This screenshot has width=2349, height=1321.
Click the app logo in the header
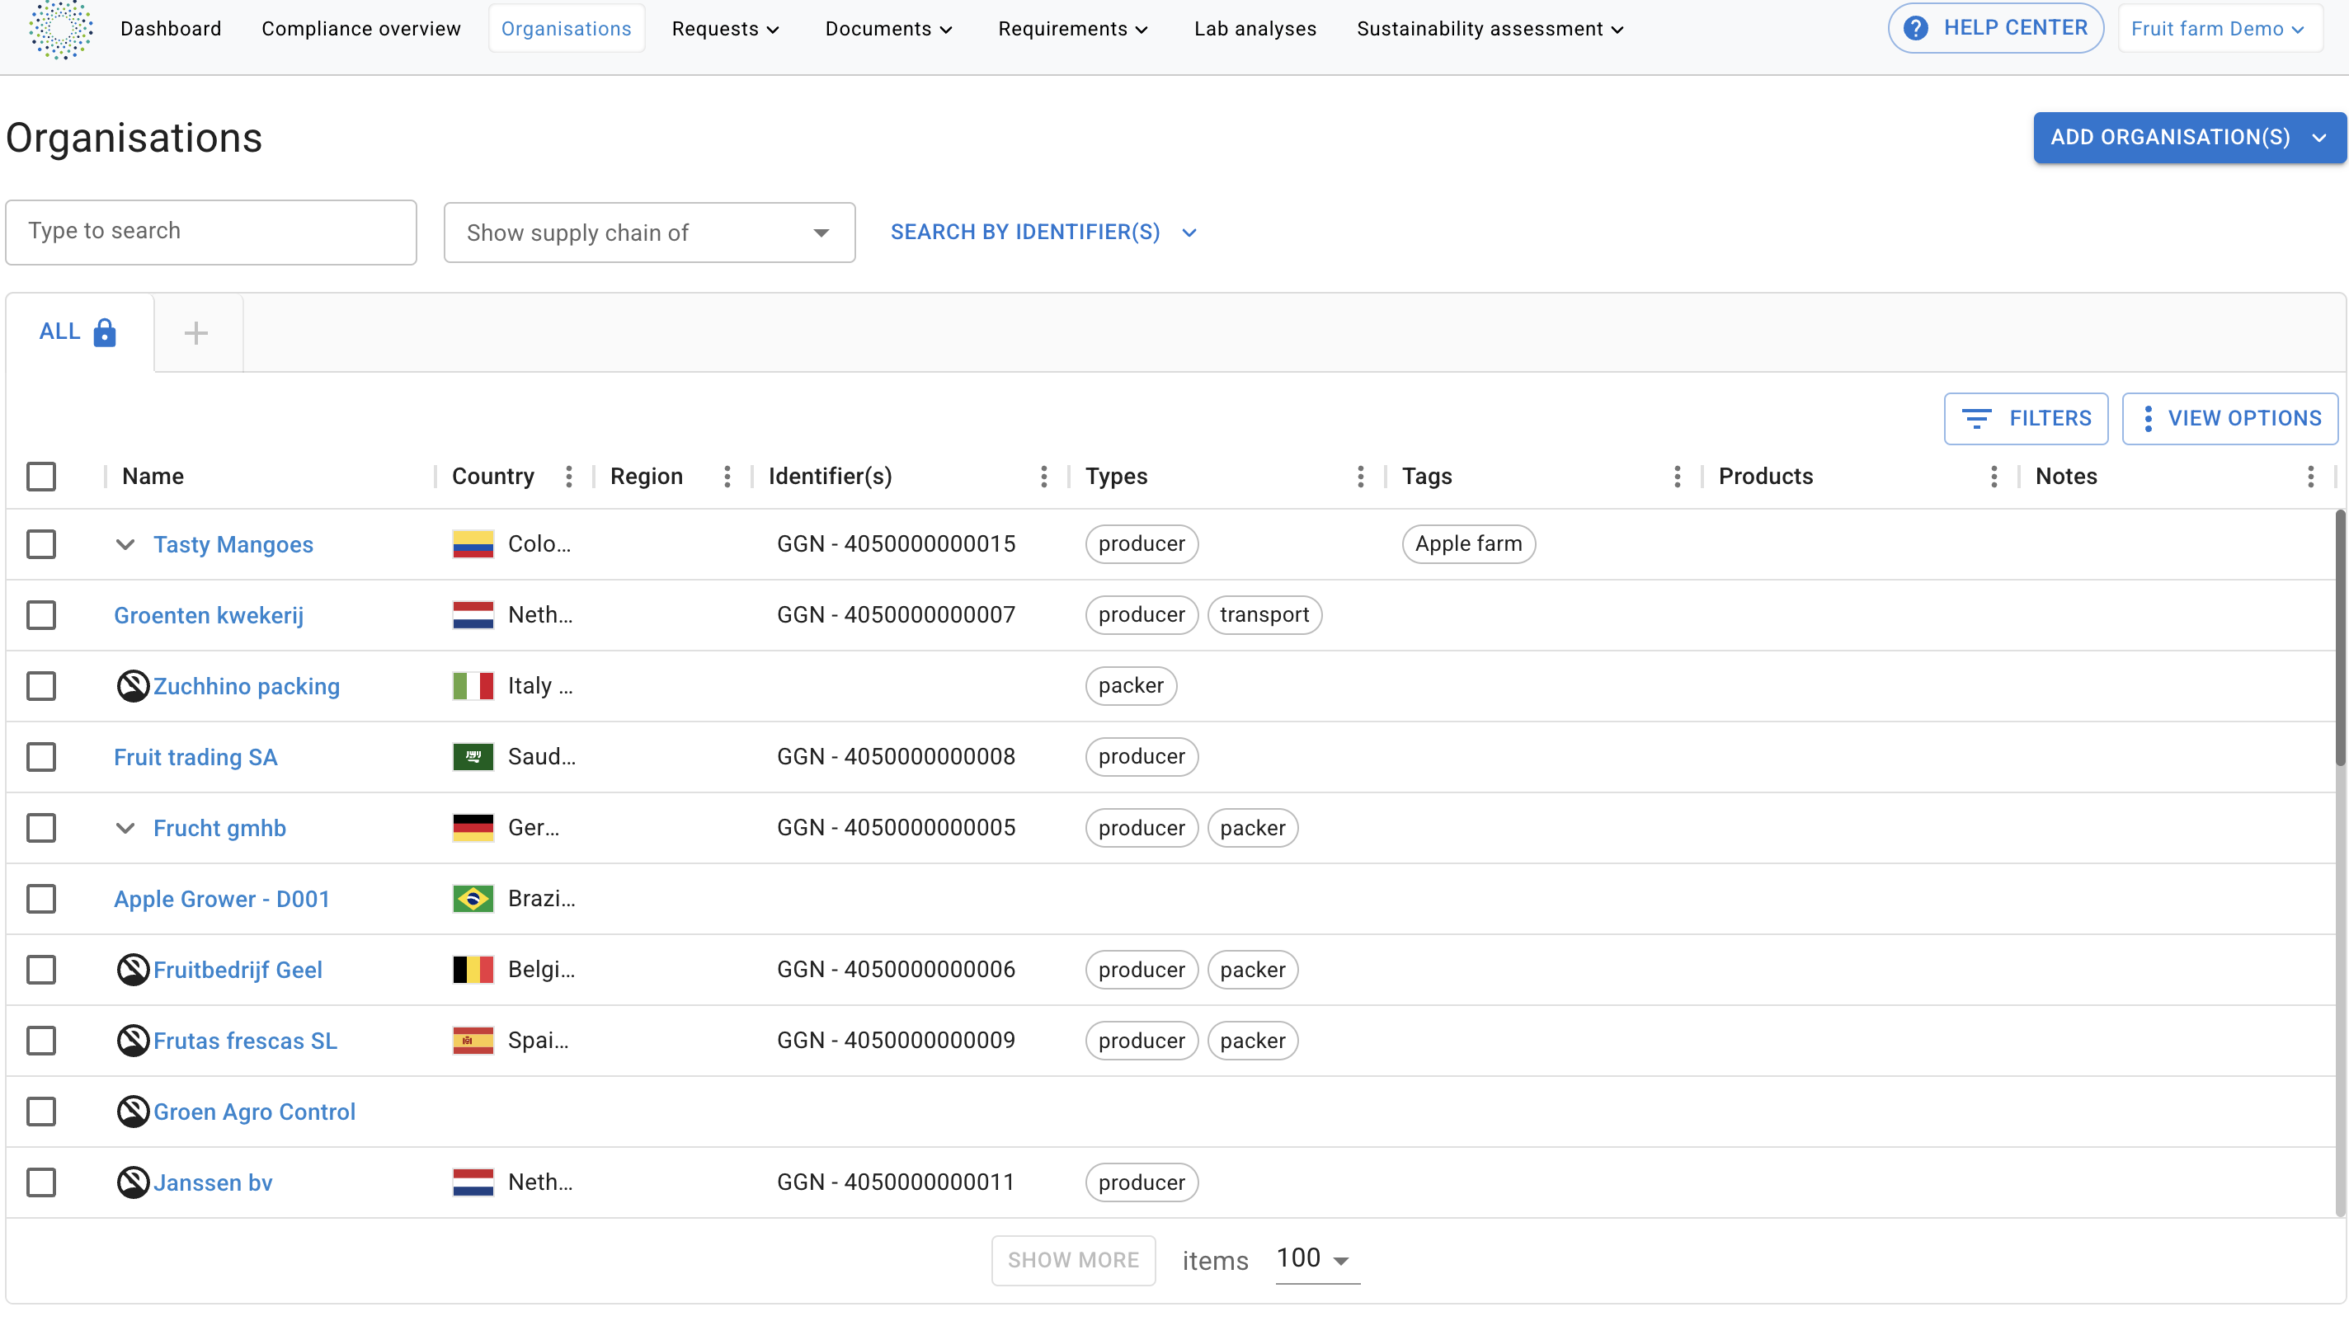[60, 29]
